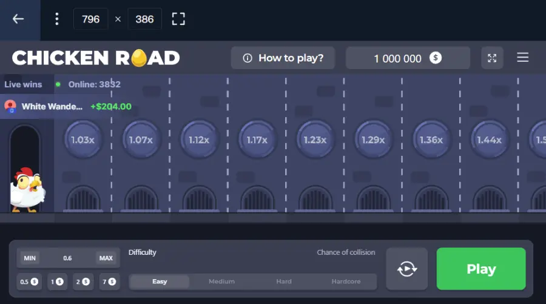546x304 pixels.
Task: Select Easy difficulty
Action: (x=160, y=282)
